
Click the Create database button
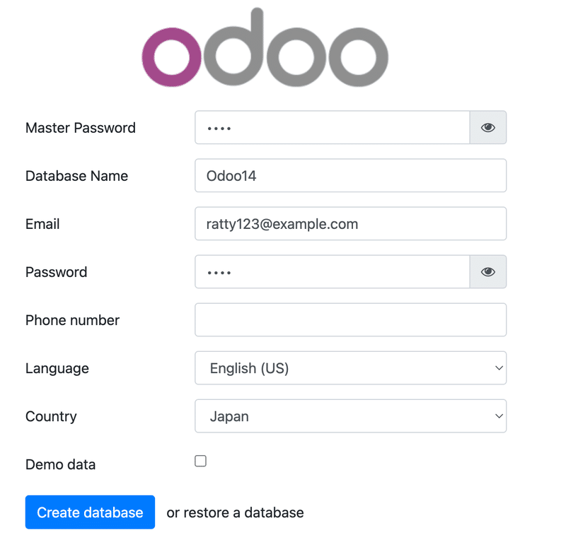click(x=90, y=512)
